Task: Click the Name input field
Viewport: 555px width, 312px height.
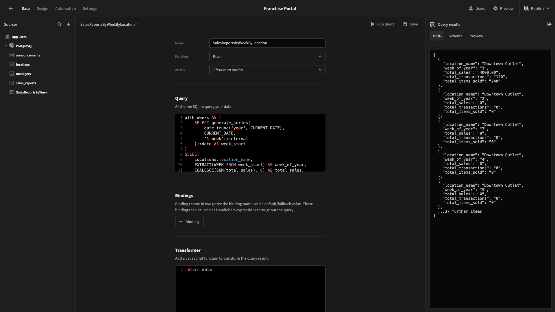Action: [x=267, y=43]
